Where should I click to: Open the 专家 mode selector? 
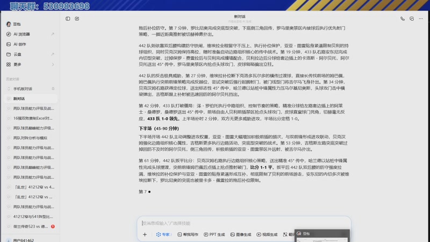pyautogui.click(x=164, y=234)
